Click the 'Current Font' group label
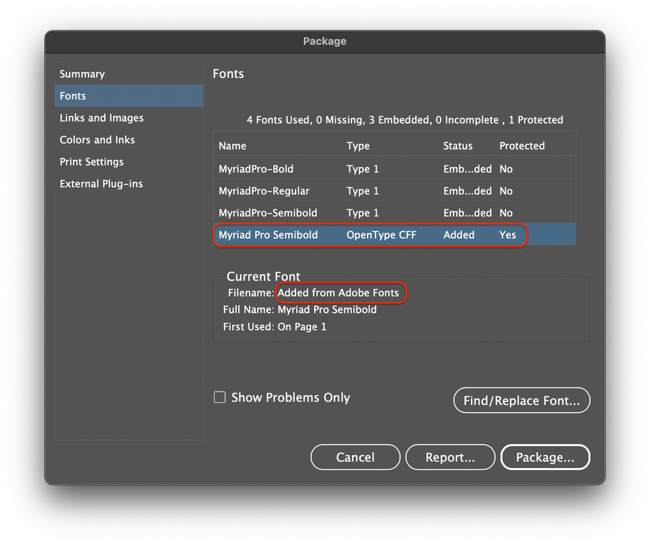Image resolution: width=650 pixels, height=544 pixels. tap(263, 276)
